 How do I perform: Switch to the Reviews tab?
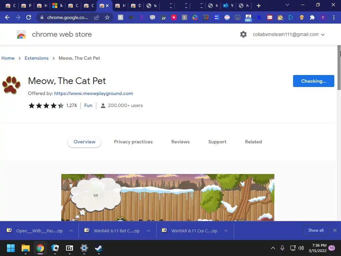180,142
